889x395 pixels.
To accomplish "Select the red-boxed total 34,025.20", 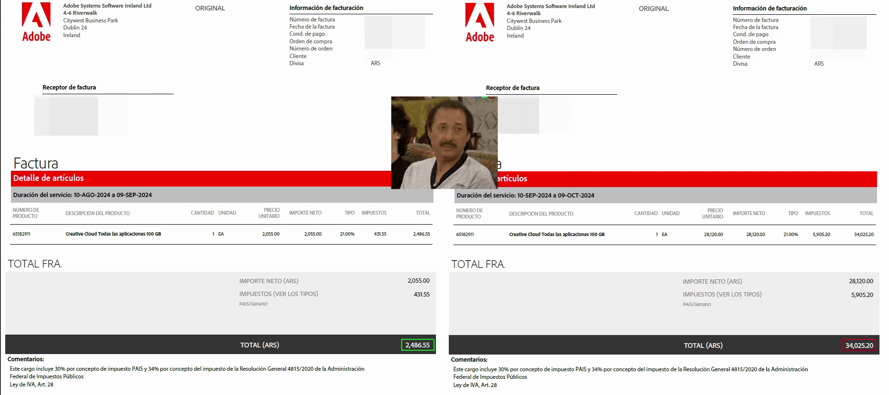I will pyautogui.click(x=859, y=346).
